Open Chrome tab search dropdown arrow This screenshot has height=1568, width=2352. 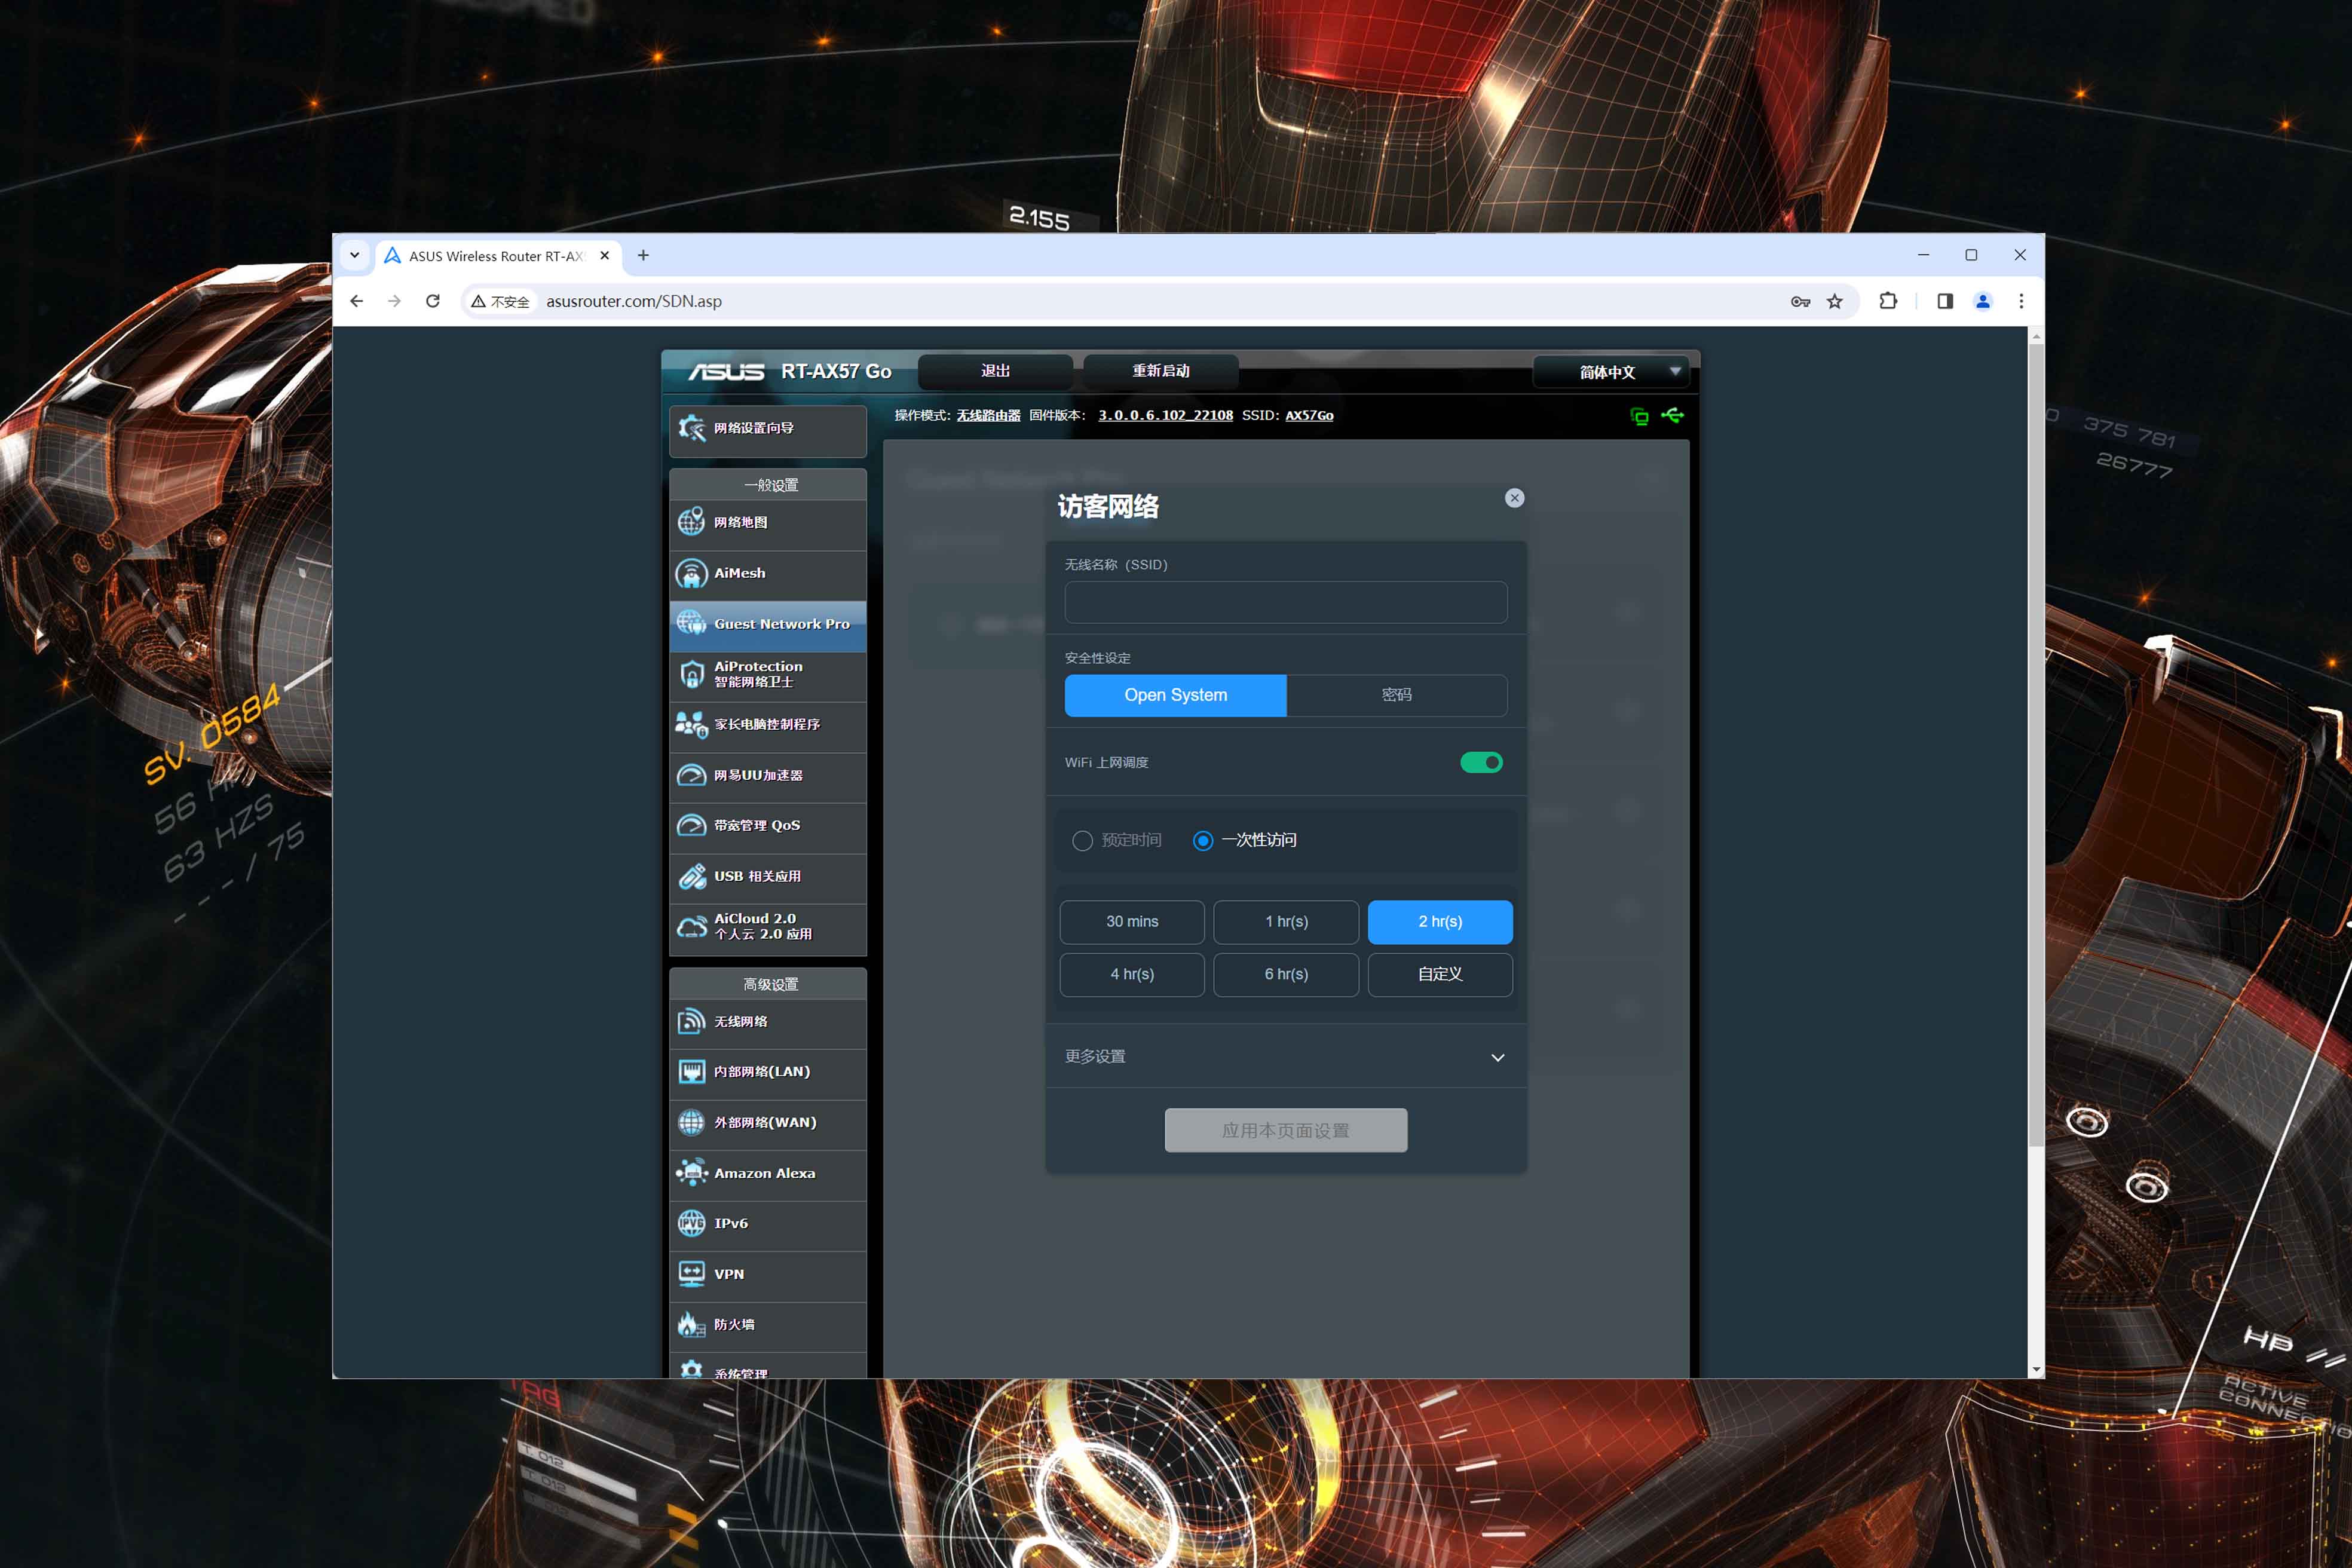pyautogui.click(x=355, y=256)
